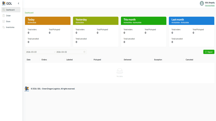Image resolution: width=216 pixels, height=121 pixels.
Task: Click Total Pickuped in Today card
Action: [55, 30]
